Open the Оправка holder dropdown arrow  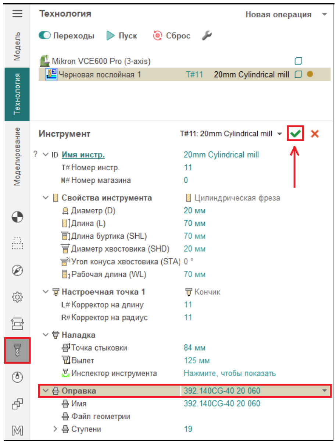point(325,391)
